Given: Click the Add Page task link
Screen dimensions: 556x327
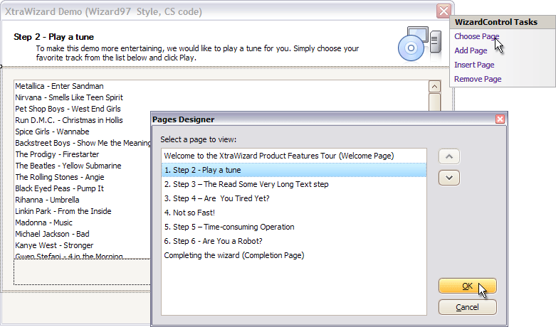Looking at the screenshot, I should (471, 50).
